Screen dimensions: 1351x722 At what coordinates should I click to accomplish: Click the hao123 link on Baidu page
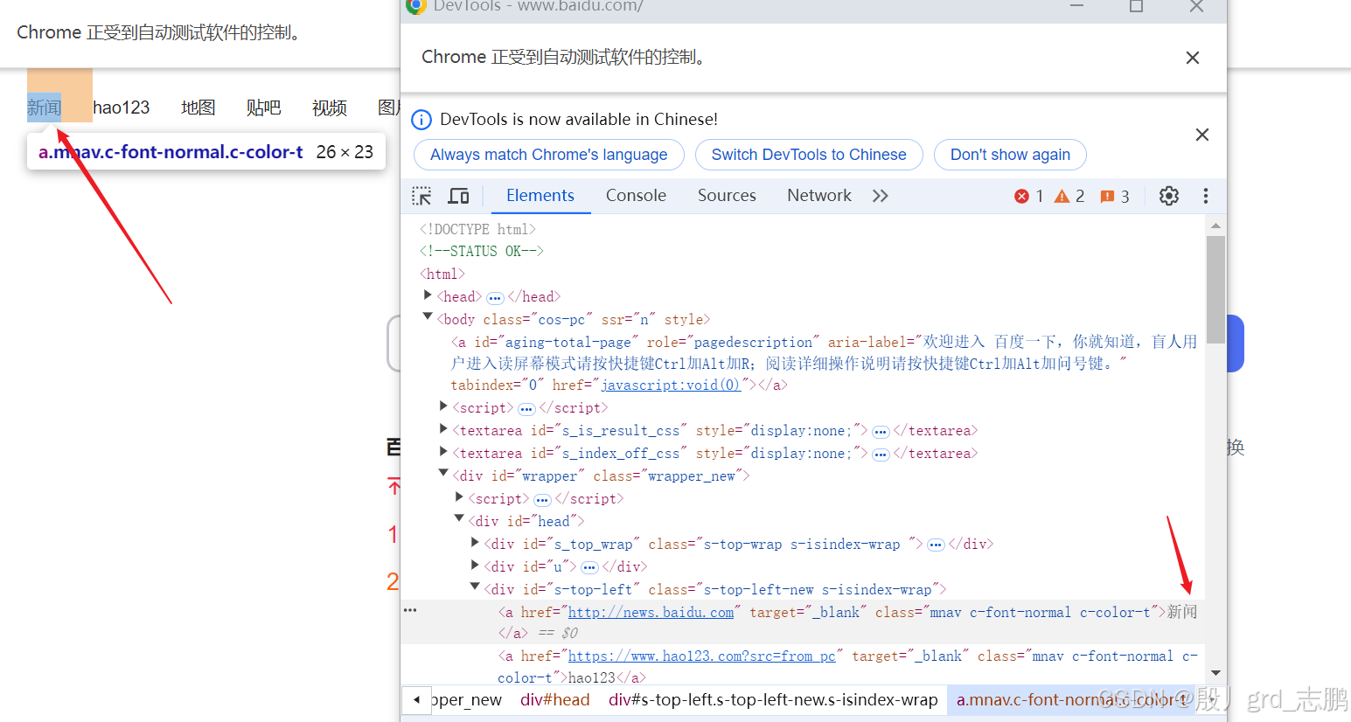pyautogui.click(x=122, y=108)
